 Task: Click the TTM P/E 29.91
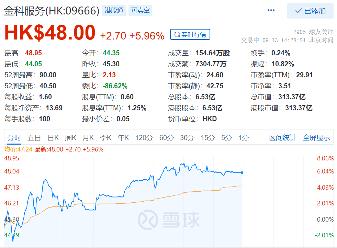tap(304, 75)
